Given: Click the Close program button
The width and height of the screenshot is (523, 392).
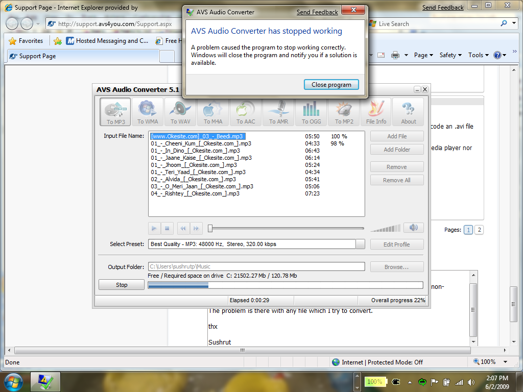Looking at the screenshot, I should (331, 85).
